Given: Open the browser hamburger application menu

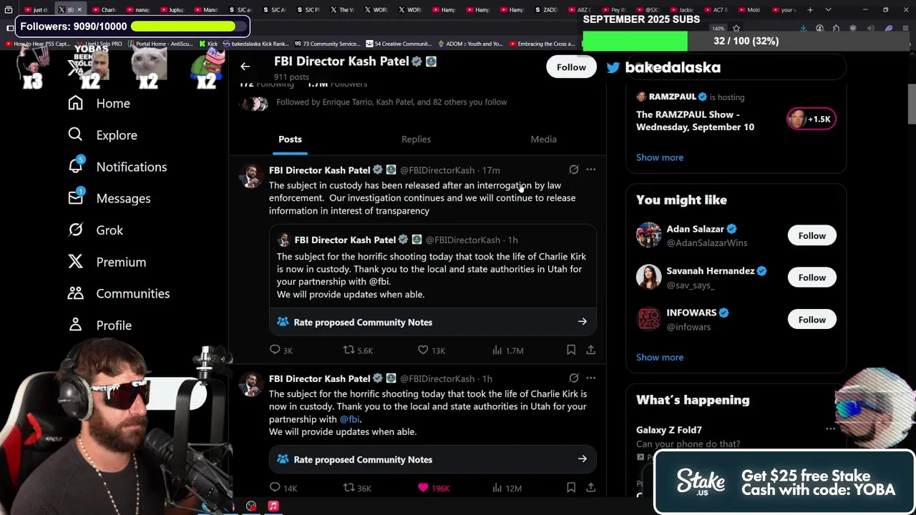Looking at the screenshot, I should [x=905, y=28].
